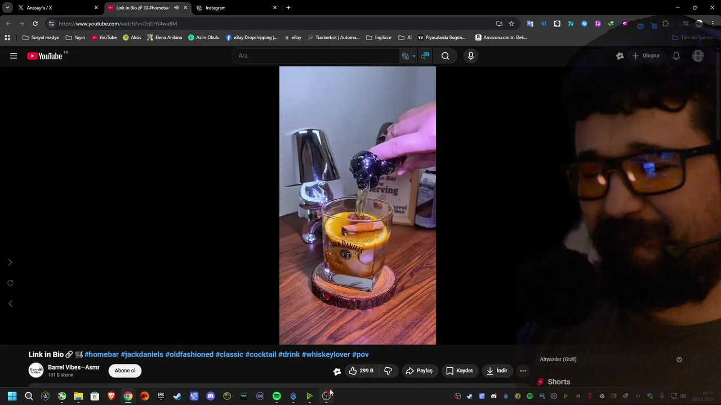Save the video with Kaydet button
This screenshot has width=721, height=405.
(459, 371)
